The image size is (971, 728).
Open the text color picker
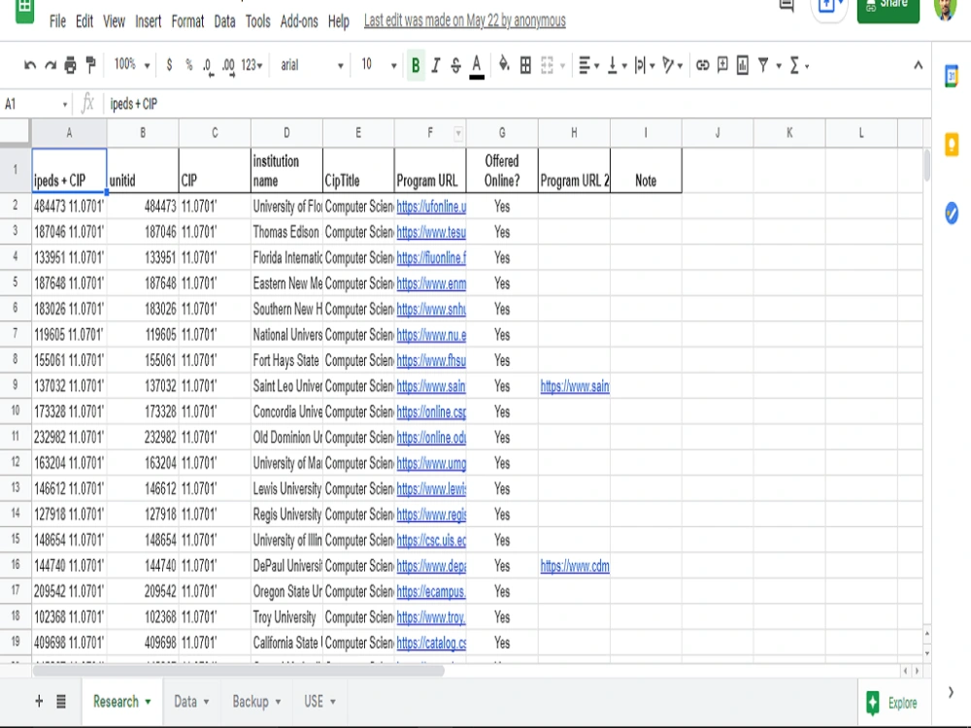tap(476, 66)
